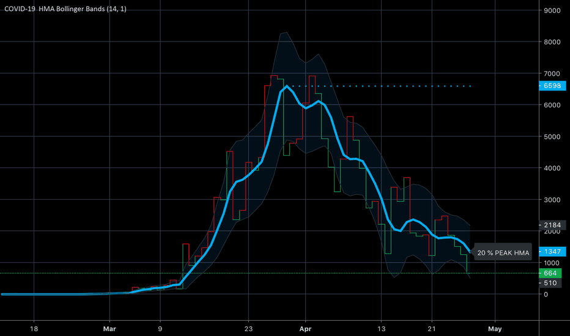This screenshot has width=570, height=336.
Task: Click the 9000 axis value
Action: coord(552,11)
